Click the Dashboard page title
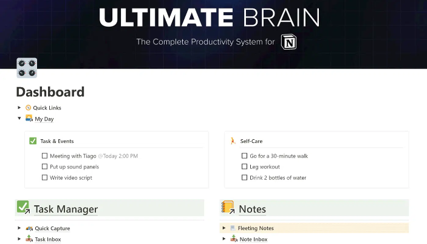 50,92
